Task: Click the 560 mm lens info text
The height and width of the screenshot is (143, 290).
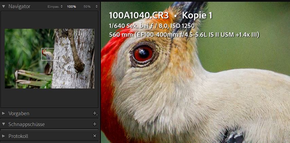Action: tap(184, 35)
